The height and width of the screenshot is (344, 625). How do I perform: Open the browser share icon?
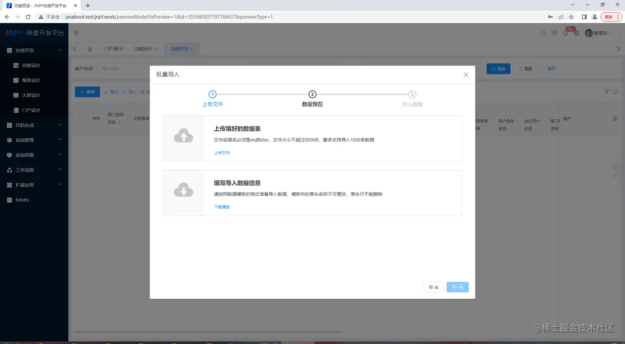(x=561, y=17)
